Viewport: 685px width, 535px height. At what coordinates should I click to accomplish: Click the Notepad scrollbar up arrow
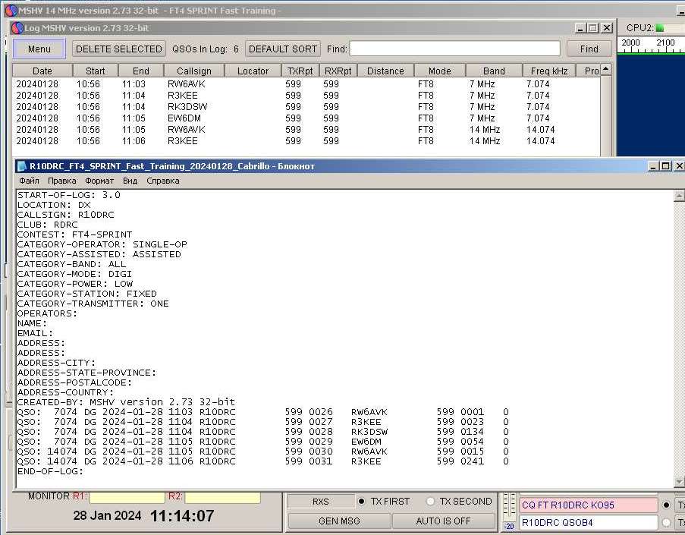678,196
